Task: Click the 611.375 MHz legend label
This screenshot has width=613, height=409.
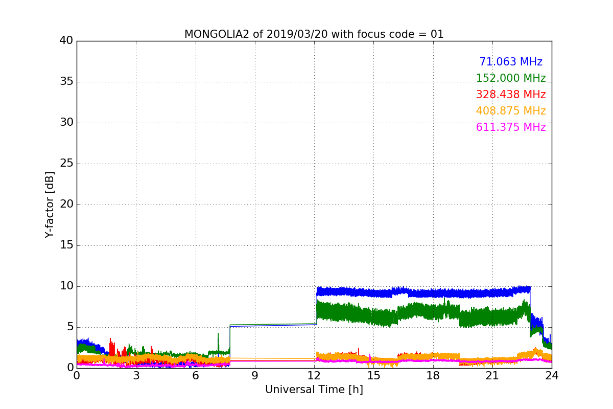Action: coord(511,127)
